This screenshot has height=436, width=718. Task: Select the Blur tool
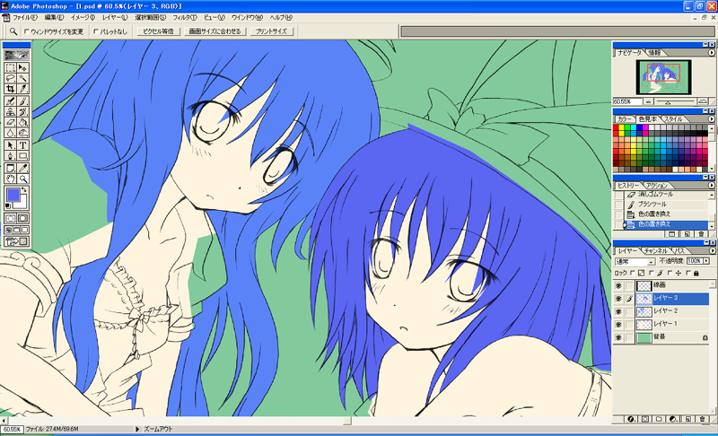pyautogui.click(x=11, y=133)
